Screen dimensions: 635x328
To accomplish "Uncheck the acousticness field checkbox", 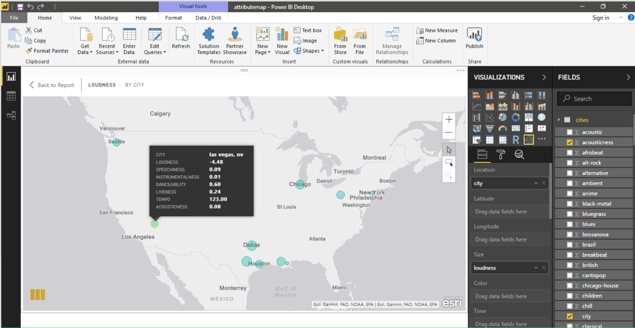I will tap(570, 142).
